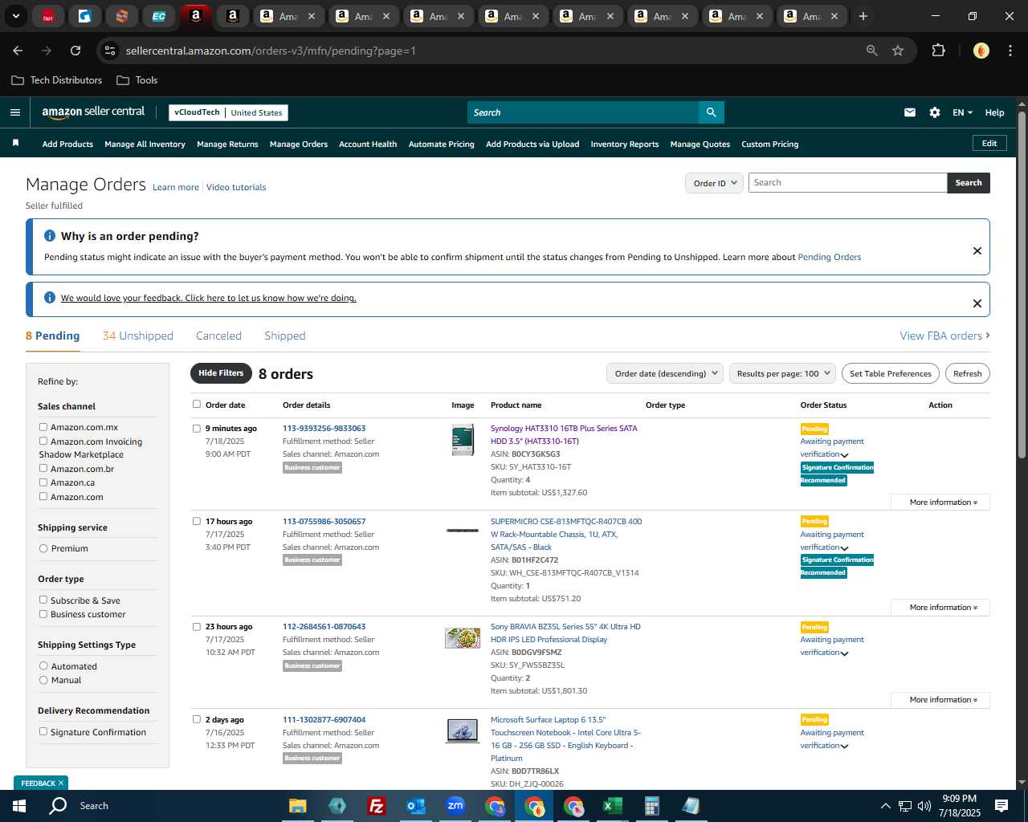
Task: Click the Hide Filters button
Action: click(221, 373)
